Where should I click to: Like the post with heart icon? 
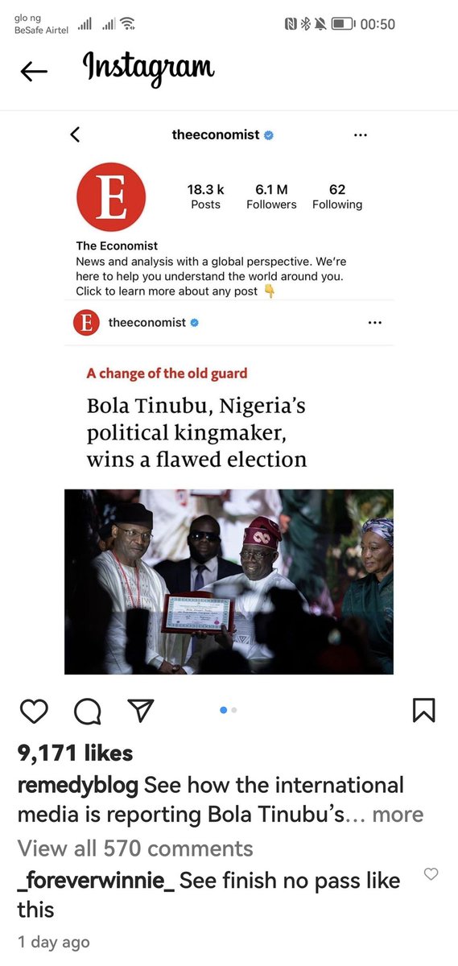[33, 710]
